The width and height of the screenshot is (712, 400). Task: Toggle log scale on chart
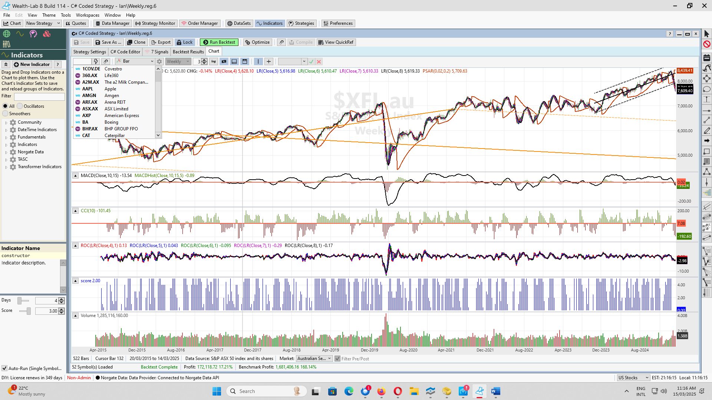pyautogui.click(x=214, y=61)
